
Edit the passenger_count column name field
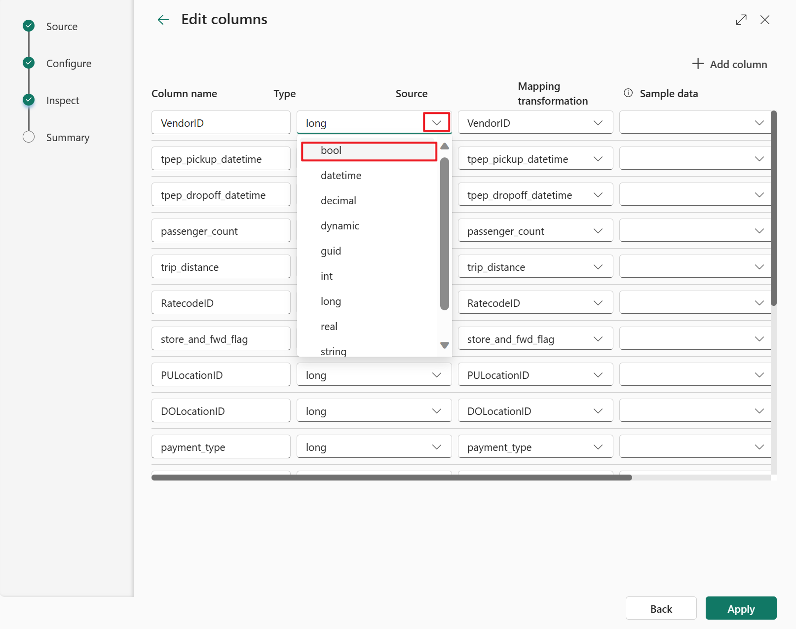point(221,230)
